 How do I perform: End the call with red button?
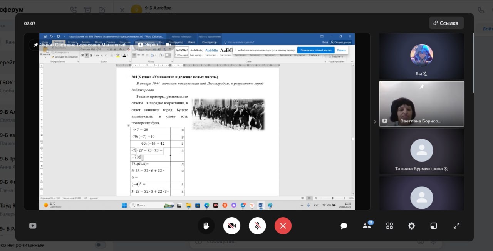pos(283,226)
